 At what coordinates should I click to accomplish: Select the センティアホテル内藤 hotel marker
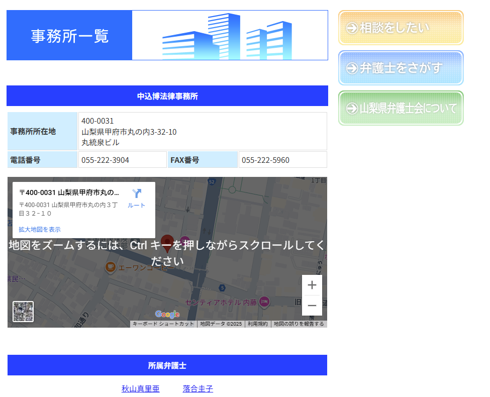(264, 302)
